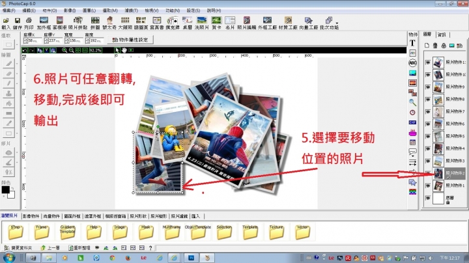The width and height of the screenshot is (469, 263).
Task: Open the 編輯(E) menu
Action: click(x=29, y=10)
